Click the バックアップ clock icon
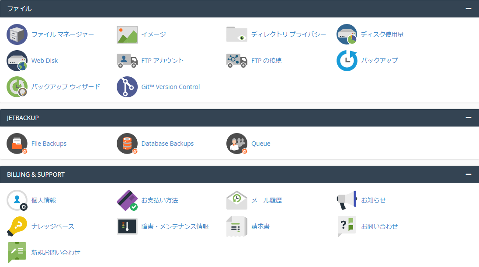479x267 pixels. (347, 61)
